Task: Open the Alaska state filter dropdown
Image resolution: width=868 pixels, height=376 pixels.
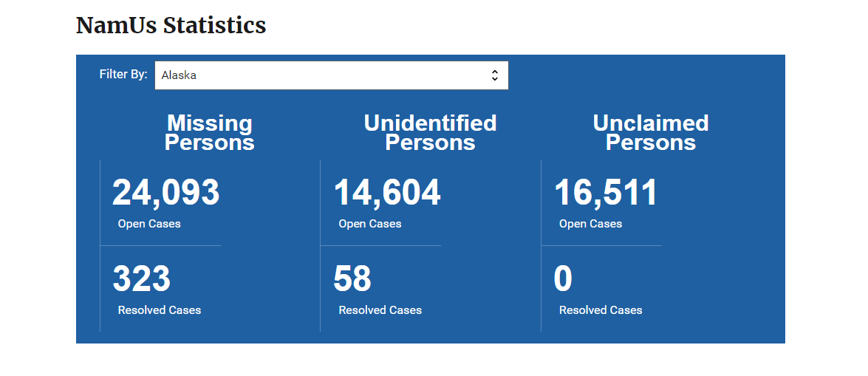Action: 331,75
